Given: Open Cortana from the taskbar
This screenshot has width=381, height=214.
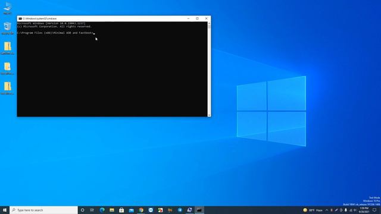Looking at the screenshot, I should tap(82, 210).
